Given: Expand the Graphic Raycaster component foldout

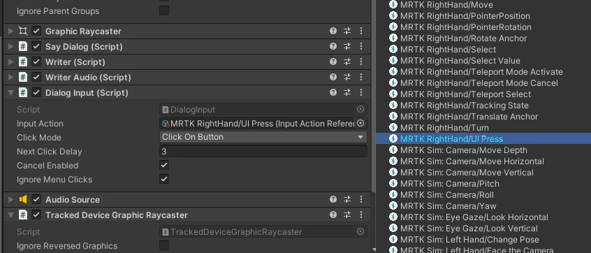Looking at the screenshot, I should tap(10, 31).
